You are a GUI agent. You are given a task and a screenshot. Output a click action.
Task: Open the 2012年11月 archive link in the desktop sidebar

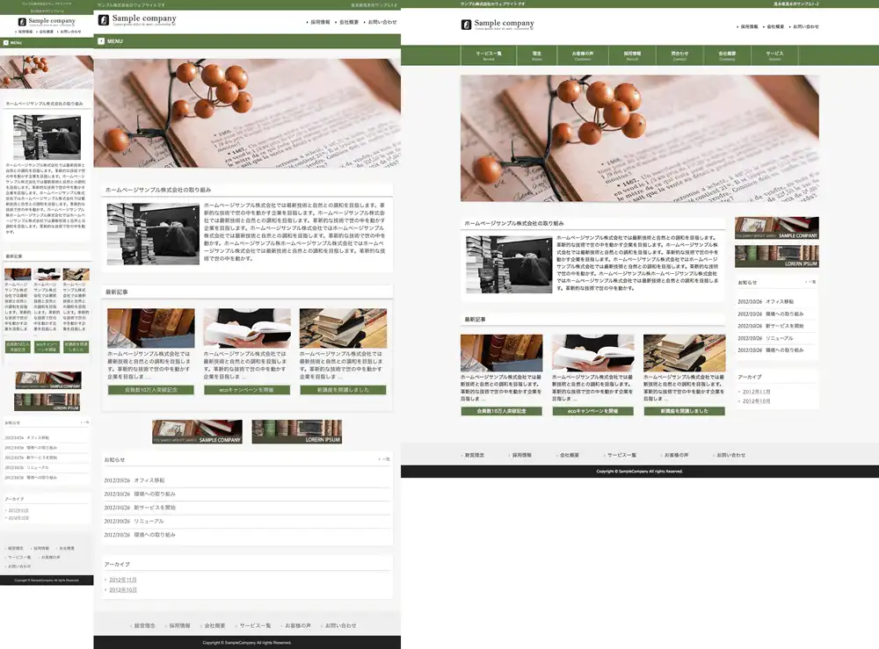pyautogui.click(x=756, y=392)
